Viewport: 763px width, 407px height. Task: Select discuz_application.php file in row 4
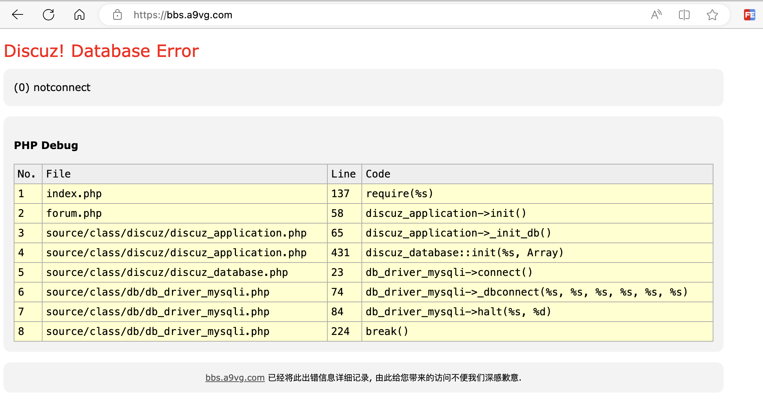(185, 253)
